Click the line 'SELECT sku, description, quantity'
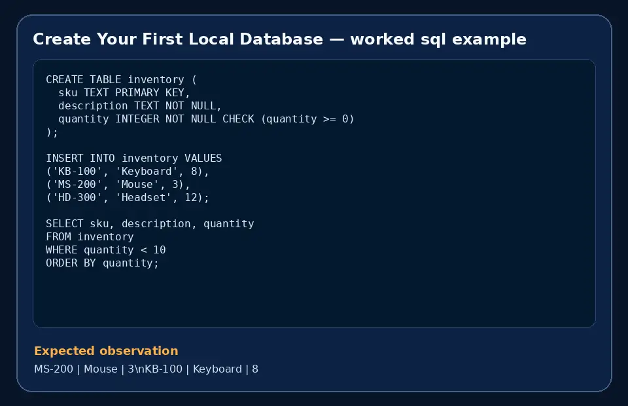Image resolution: width=628 pixels, height=406 pixels. [150, 224]
